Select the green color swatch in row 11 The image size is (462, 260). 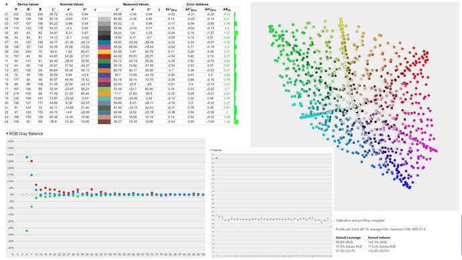tap(104, 61)
